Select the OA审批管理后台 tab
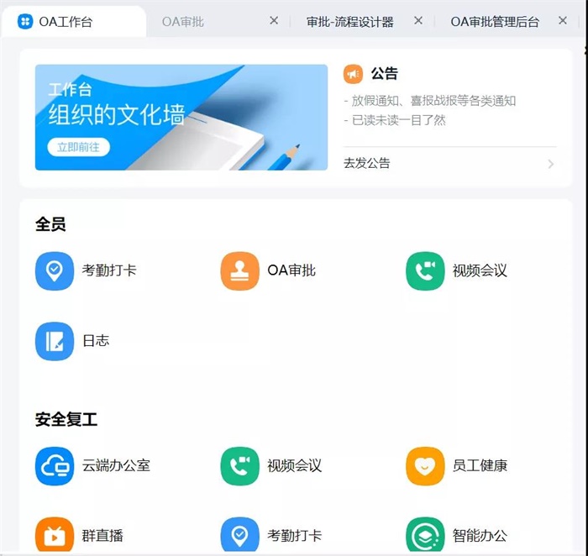588x556 pixels. tap(495, 22)
